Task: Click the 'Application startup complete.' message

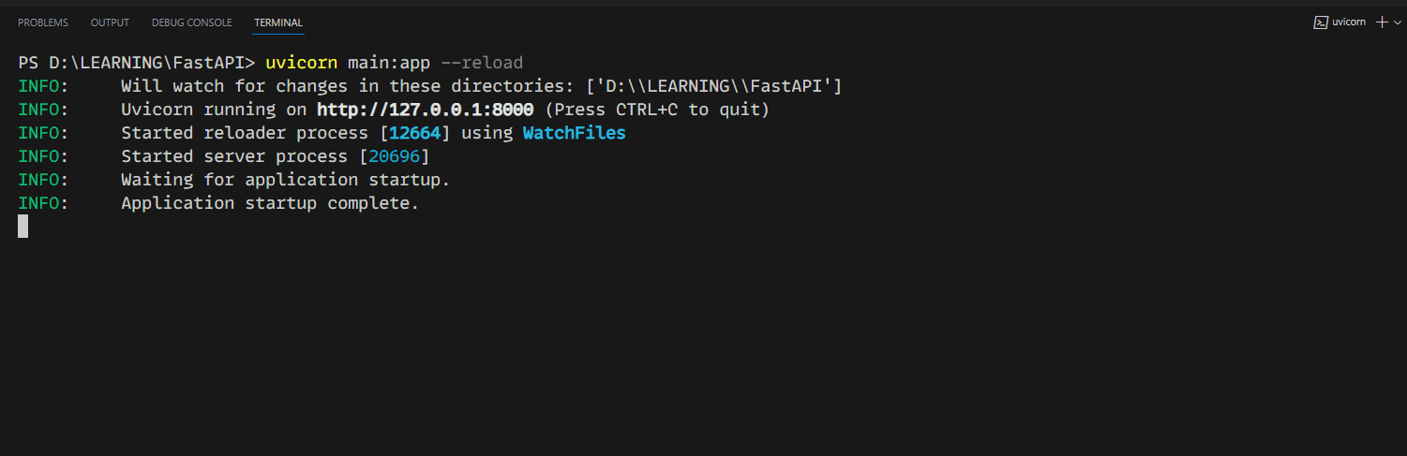Action: point(270,203)
